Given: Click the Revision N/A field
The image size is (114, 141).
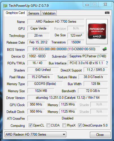Looking at the screenshot, I should click(x=76, y=28).
